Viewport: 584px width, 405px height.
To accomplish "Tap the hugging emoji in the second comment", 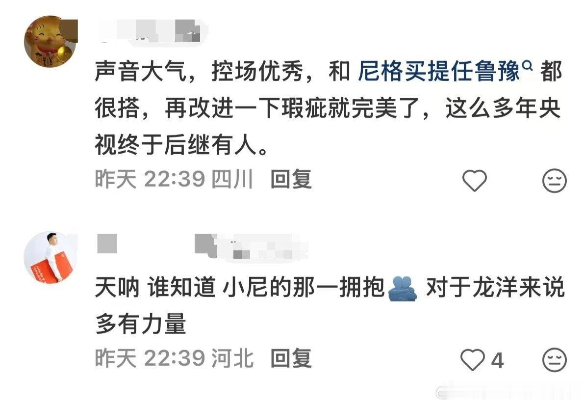I will click(403, 289).
